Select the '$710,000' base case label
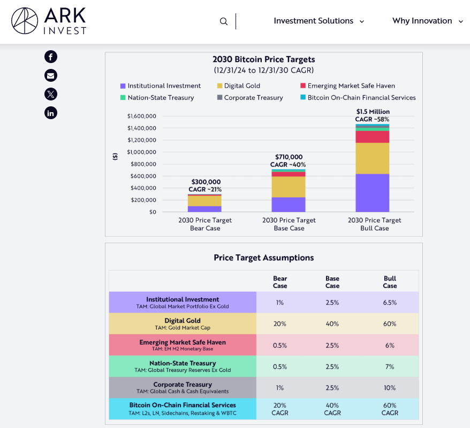The height and width of the screenshot is (428, 470). tap(289, 157)
